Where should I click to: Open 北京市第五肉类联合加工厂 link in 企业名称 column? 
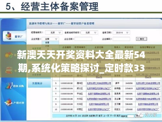(99, 89)
